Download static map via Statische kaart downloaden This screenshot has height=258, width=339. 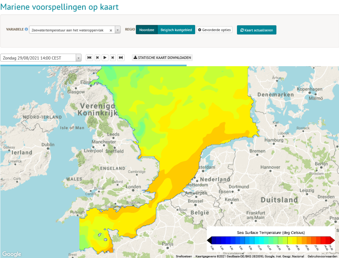[162, 58]
